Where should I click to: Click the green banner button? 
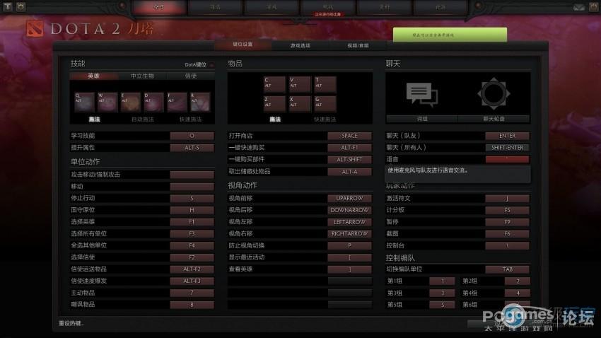pos(450,35)
